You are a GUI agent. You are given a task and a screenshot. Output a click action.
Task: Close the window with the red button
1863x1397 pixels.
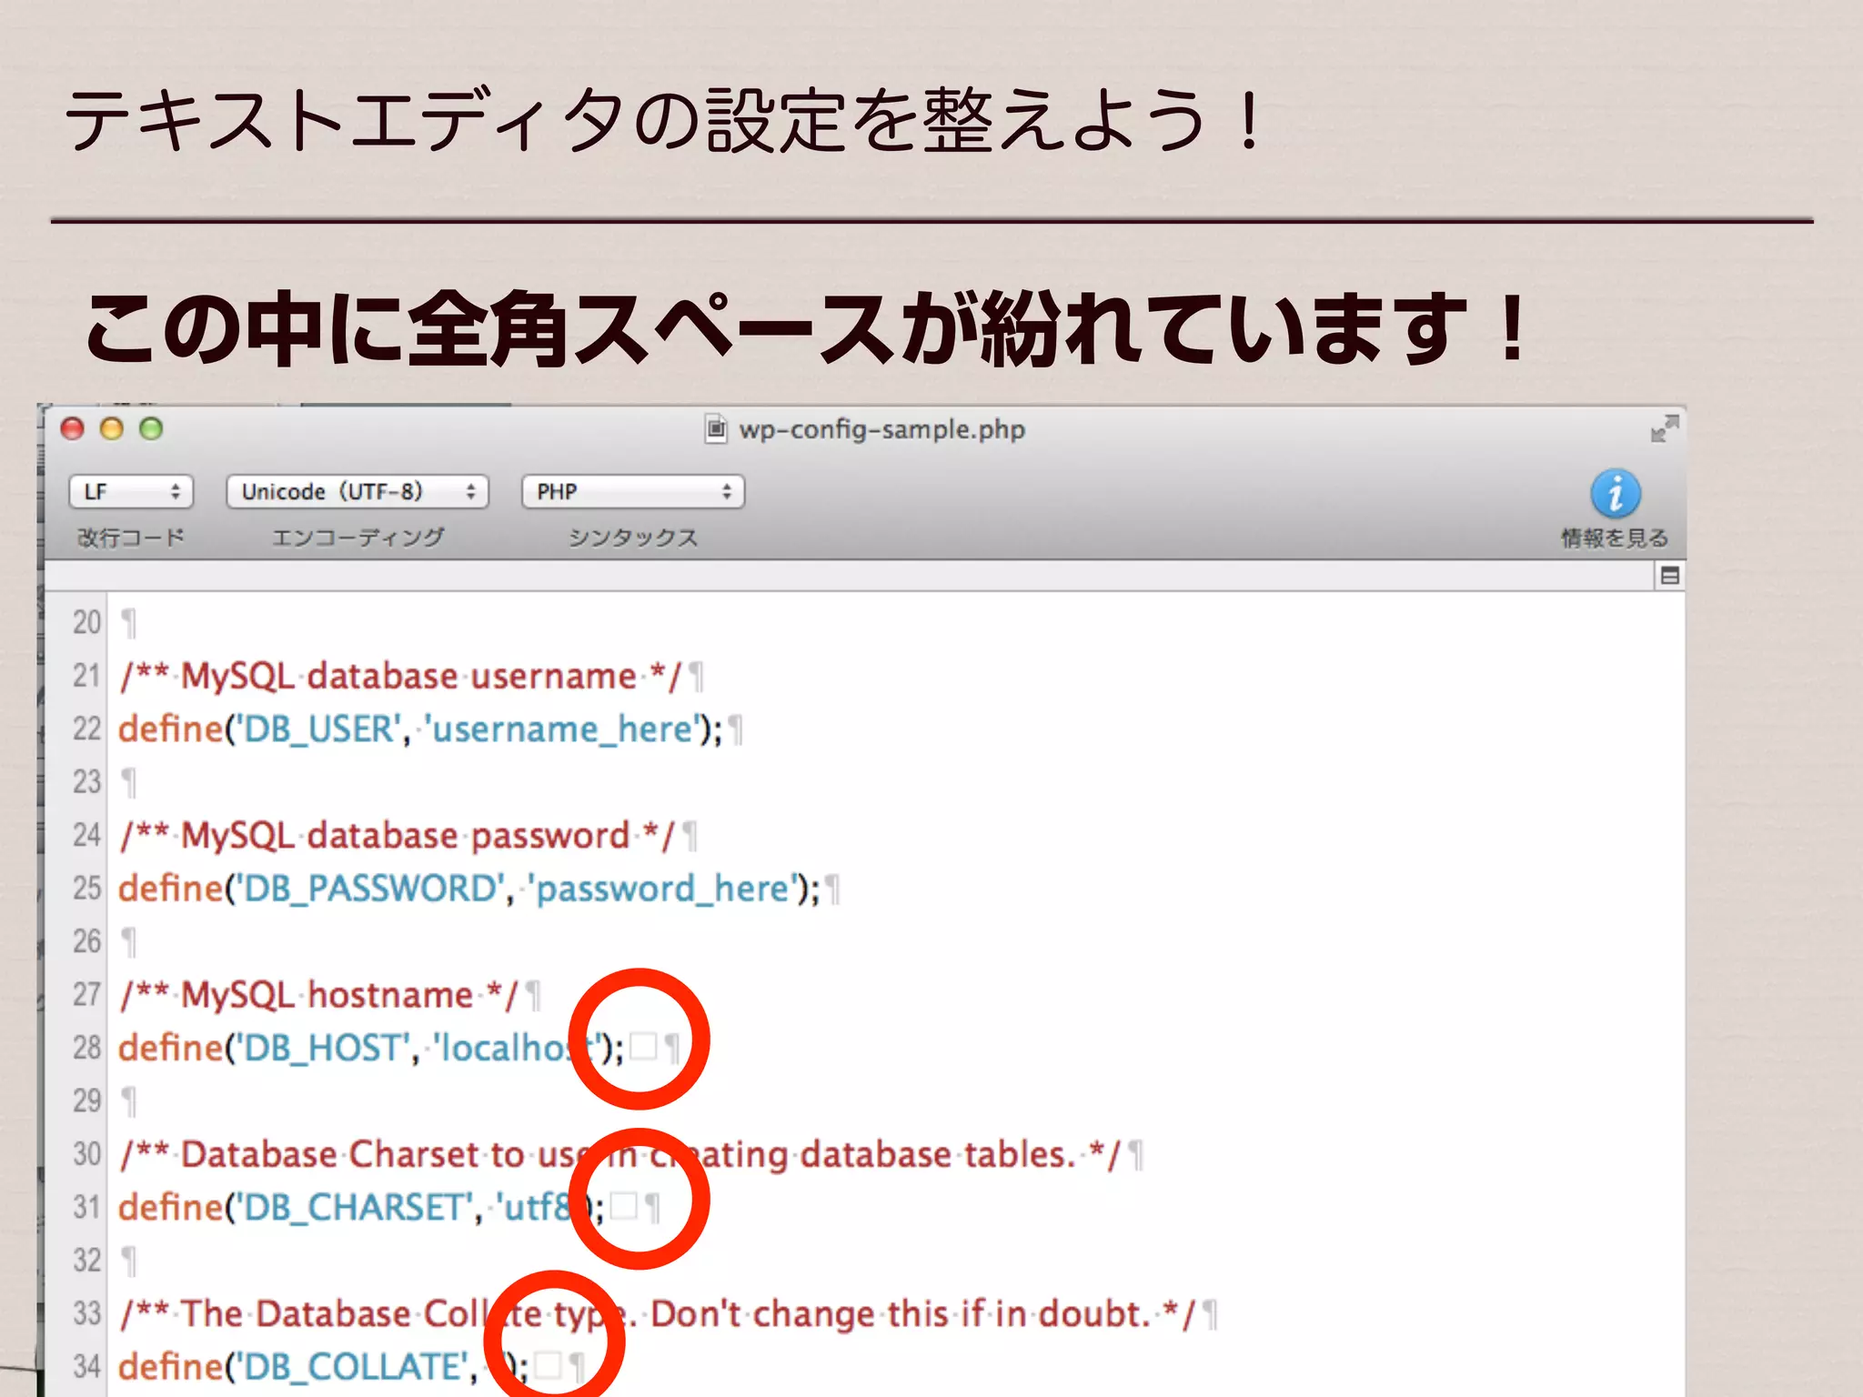[73, 428]
